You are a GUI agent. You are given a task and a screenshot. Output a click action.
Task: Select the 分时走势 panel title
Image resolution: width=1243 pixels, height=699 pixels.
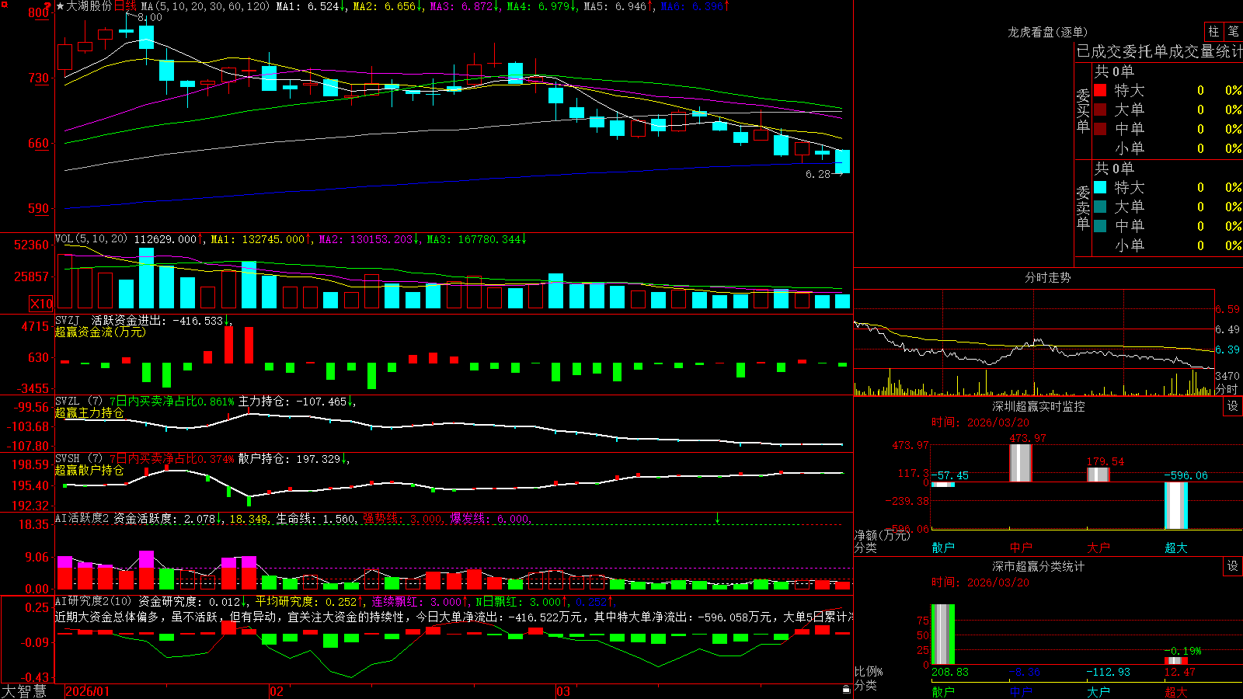tap(1047, 277)
